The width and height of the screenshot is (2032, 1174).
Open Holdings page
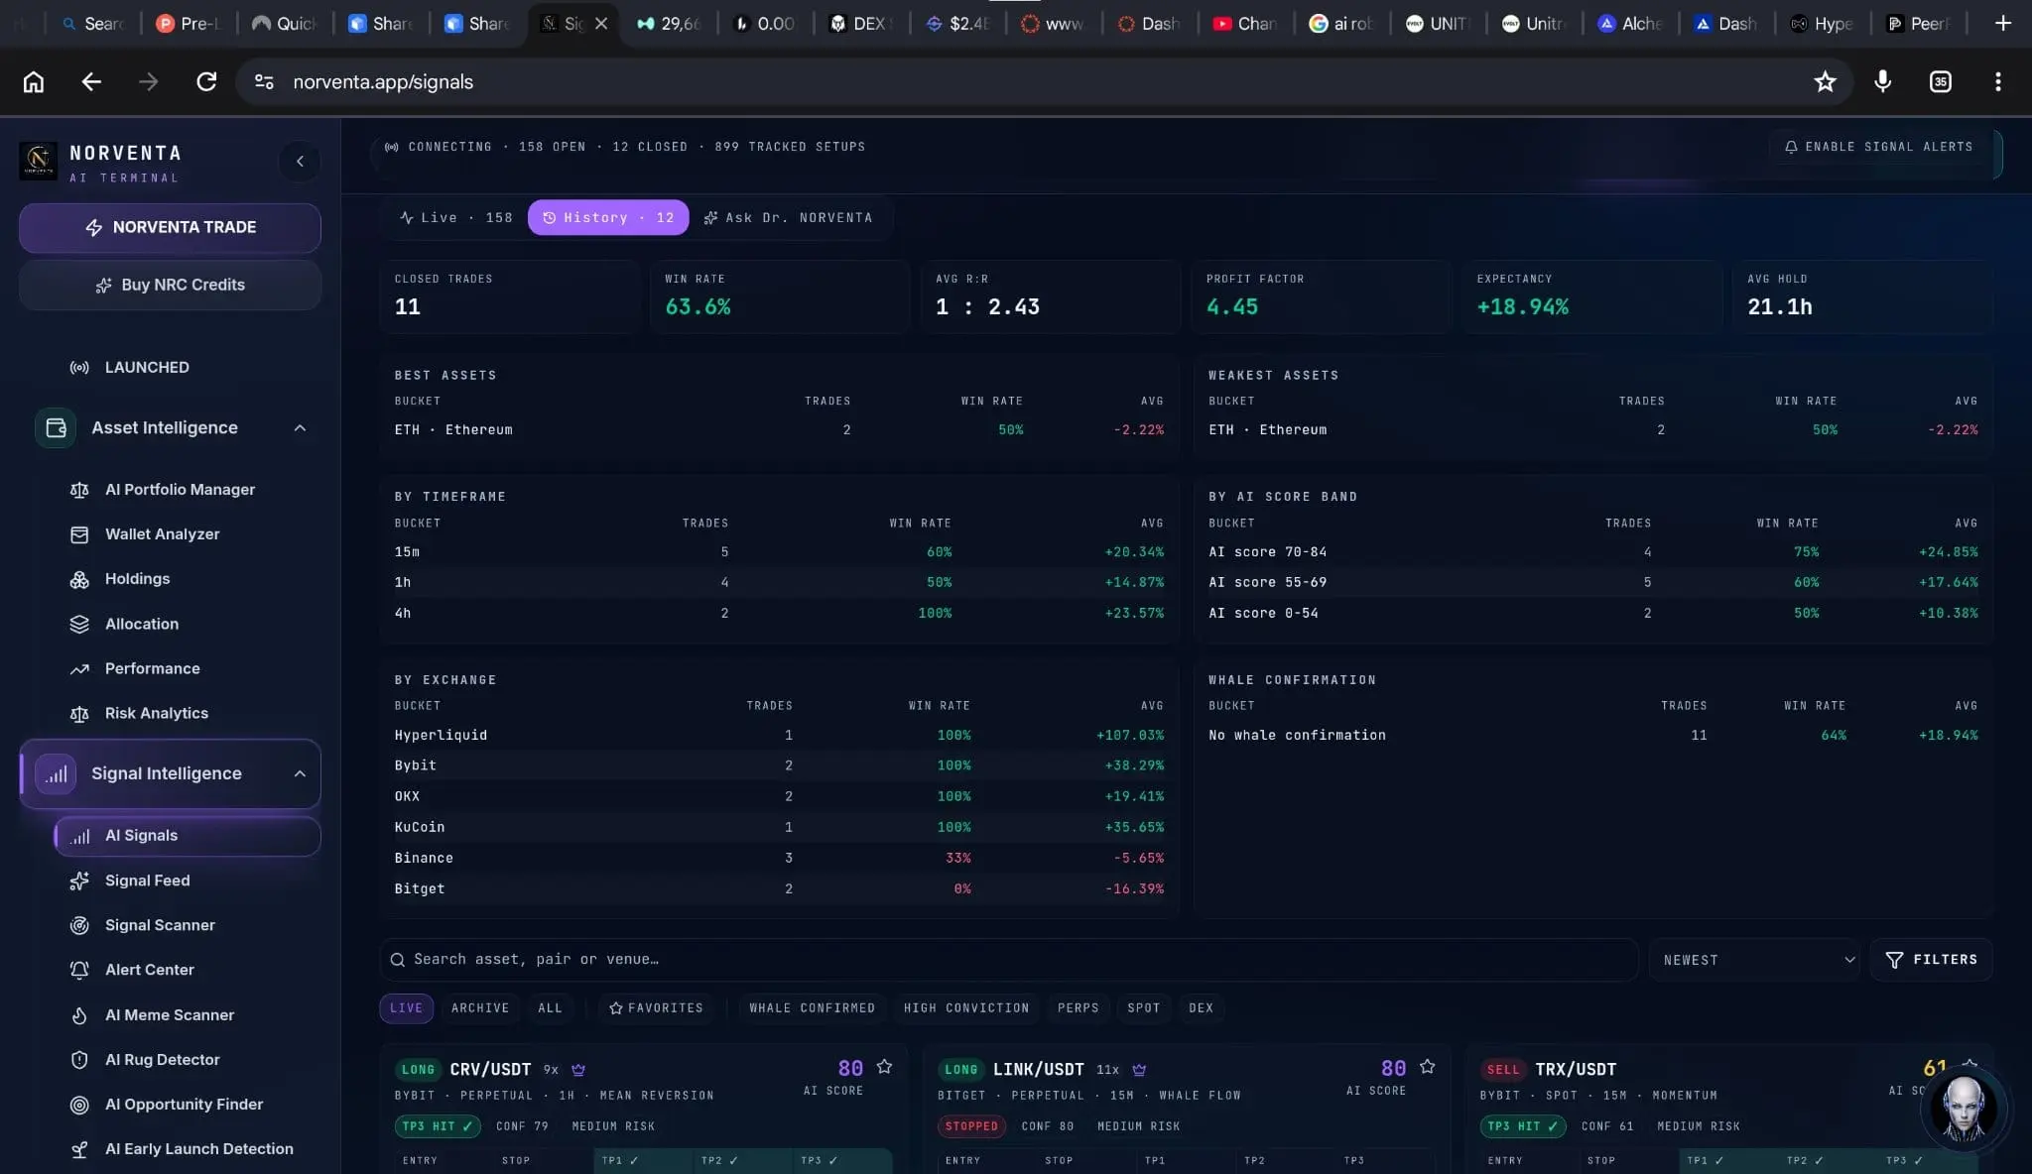click(x=137, y=579)
